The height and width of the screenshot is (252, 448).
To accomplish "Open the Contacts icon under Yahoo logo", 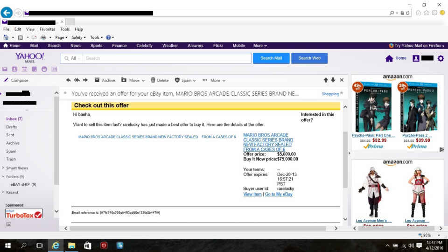I will (14, 69).
